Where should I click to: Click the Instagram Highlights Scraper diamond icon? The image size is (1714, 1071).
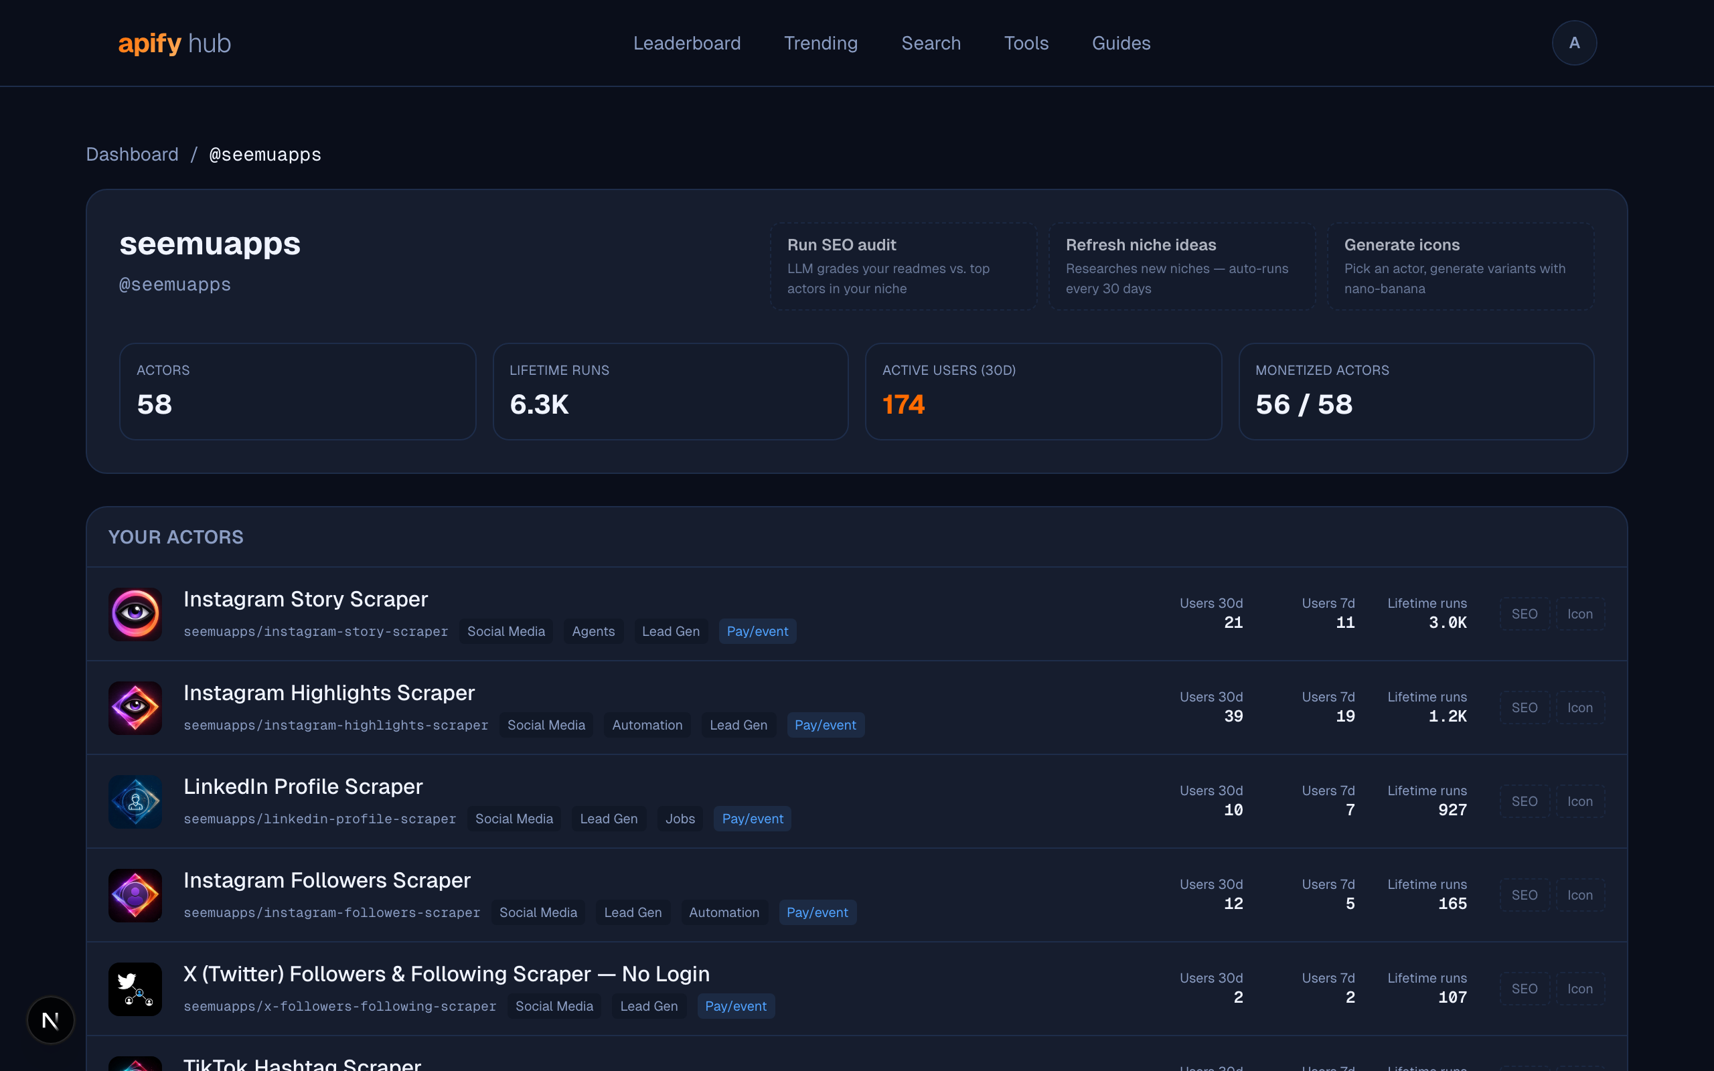135,708
